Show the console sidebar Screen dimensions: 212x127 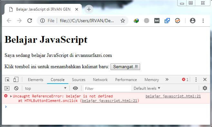(x=7, y=88)
